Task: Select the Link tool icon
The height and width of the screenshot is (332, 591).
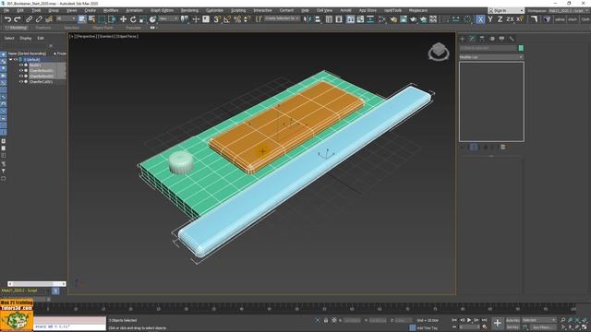Action: pyautogui.click(x=29, y=19)
